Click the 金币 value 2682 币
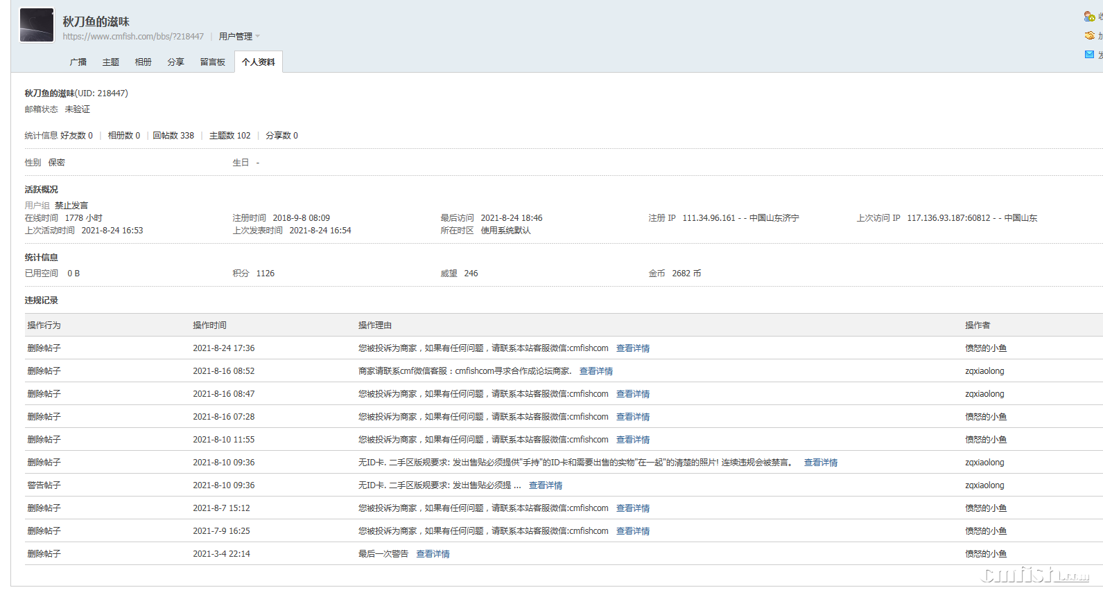 coord(686,274)
